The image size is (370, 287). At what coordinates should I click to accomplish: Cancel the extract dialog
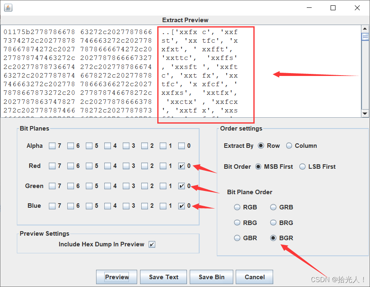point(254,277)
